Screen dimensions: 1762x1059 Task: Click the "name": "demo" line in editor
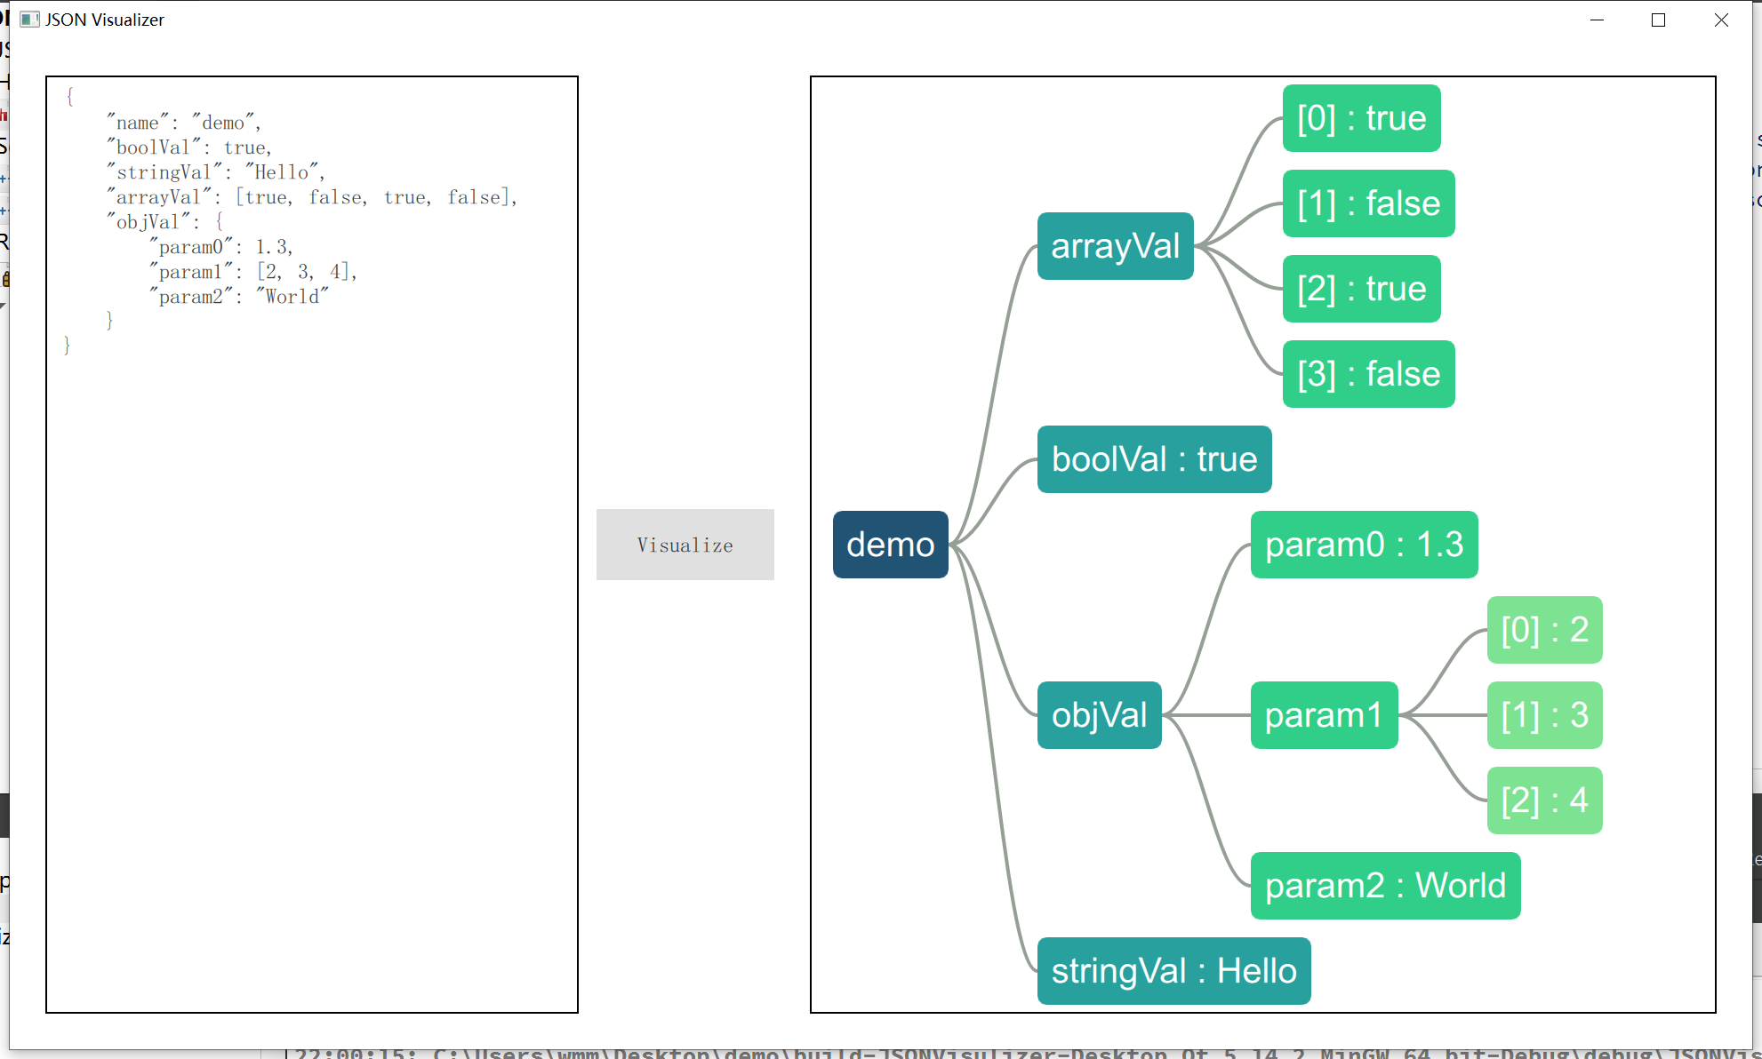[x=183, y=123]
